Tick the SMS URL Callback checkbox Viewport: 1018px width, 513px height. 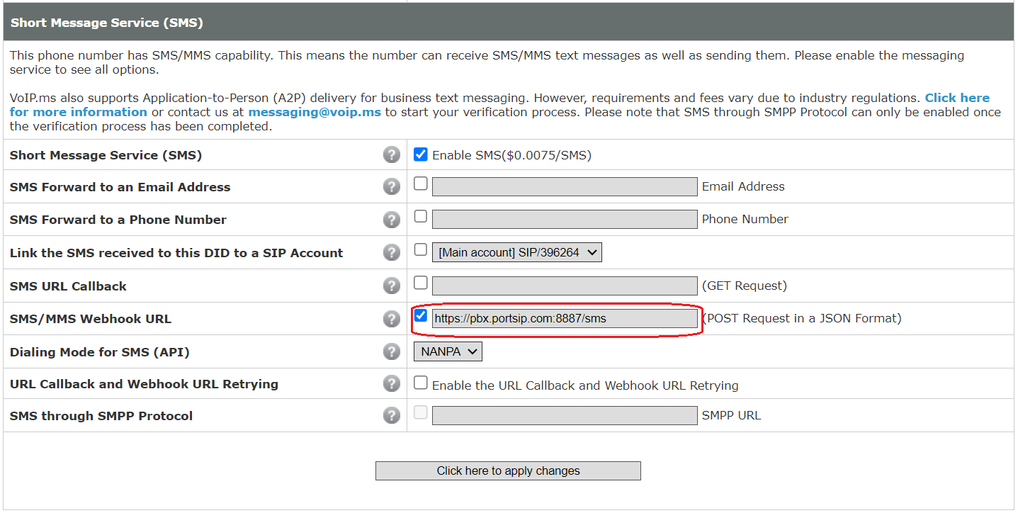(421, 283)
